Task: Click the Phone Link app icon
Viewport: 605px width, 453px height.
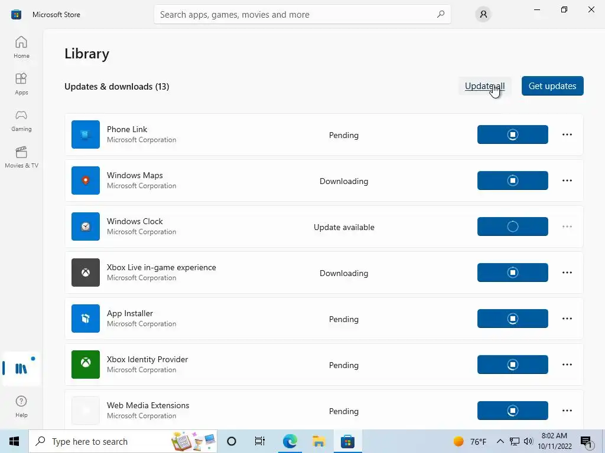Action: pos(86,134)
